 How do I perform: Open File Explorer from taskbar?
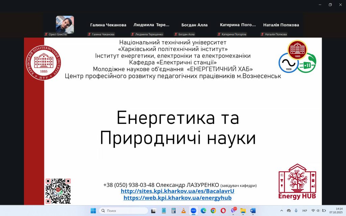(243, 211)
